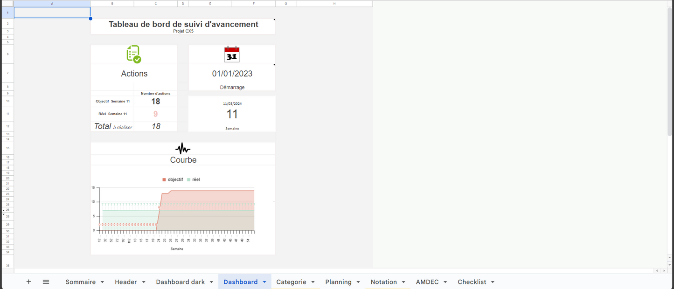Viewport: 674px width, 289px height.
Task: Click the scroll up arrow
Action: point(670,257)
